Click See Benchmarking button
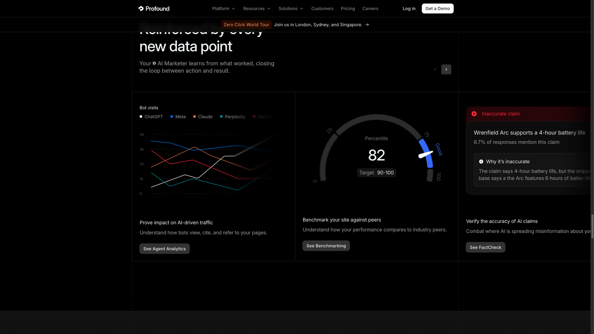The image size is (594, 334). [326, 246]
